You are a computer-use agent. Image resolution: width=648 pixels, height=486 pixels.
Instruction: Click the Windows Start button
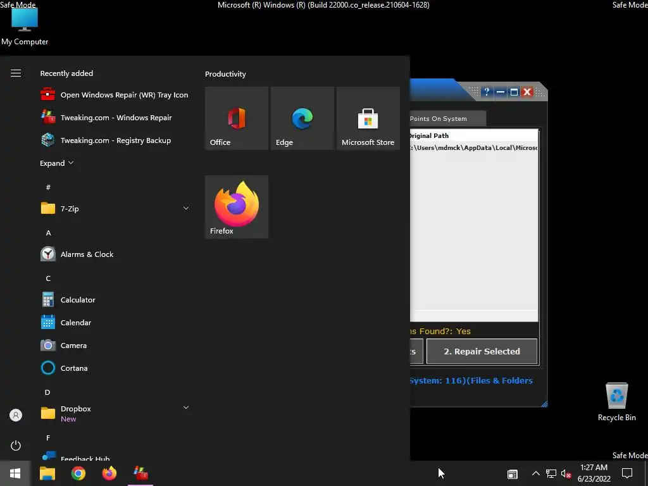tap(15, 473)
